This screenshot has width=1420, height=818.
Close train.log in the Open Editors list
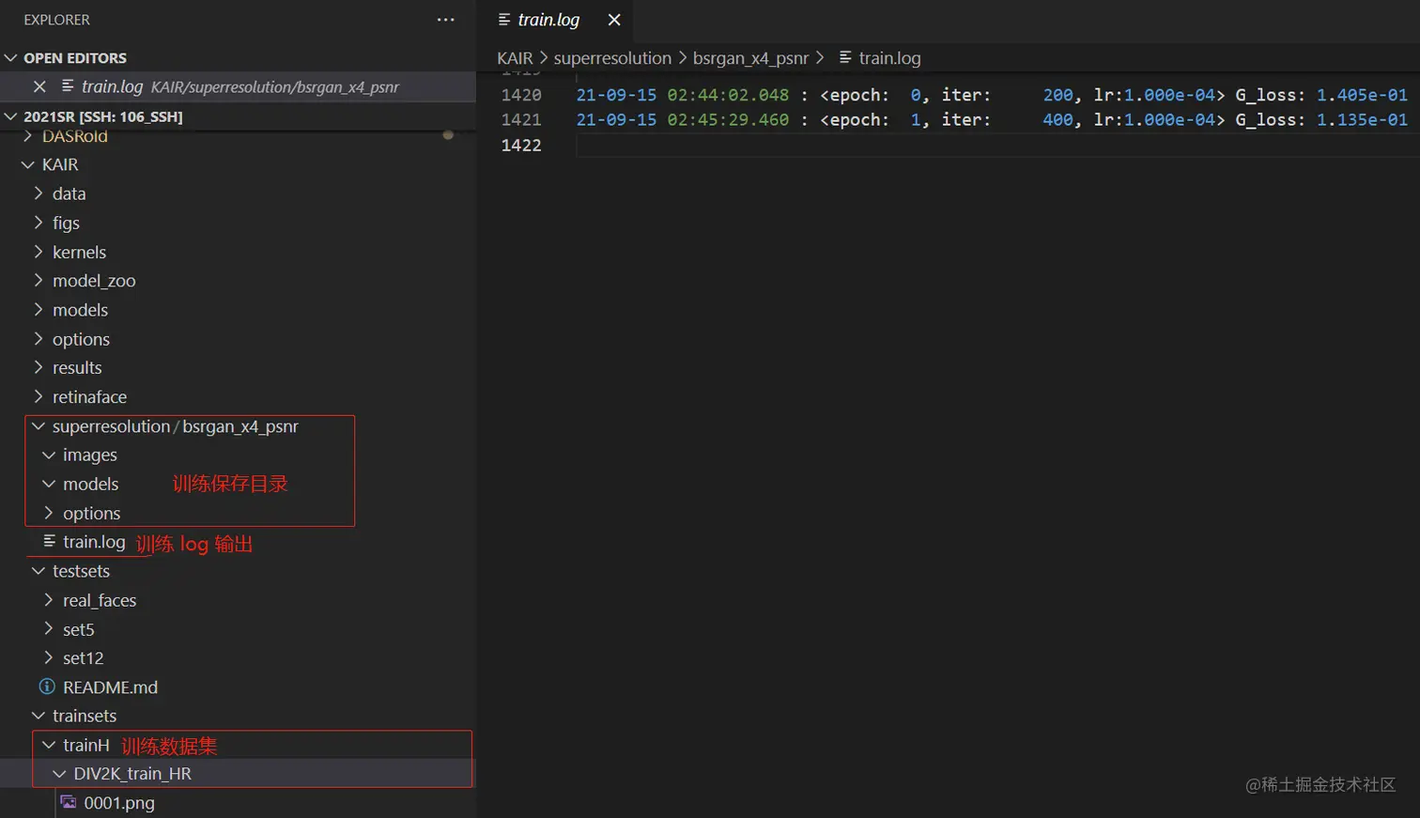[x=39, y=86]
